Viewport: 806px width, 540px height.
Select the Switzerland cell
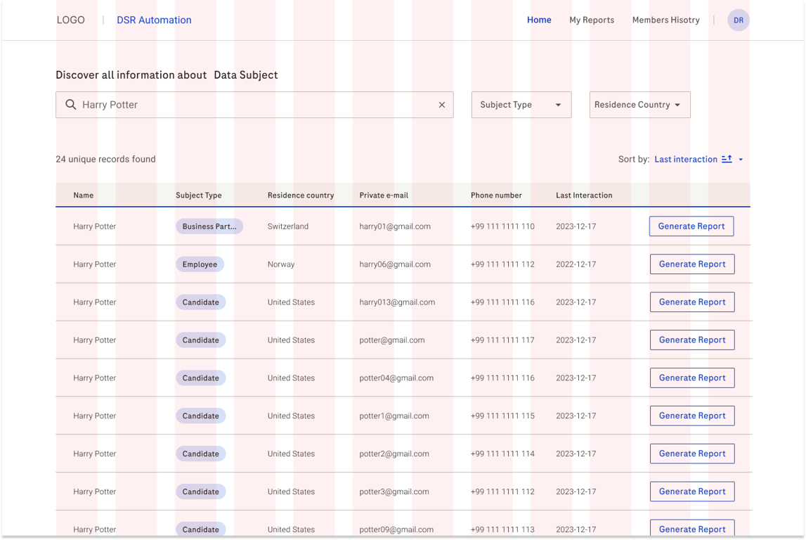click(x=288, y=226)
